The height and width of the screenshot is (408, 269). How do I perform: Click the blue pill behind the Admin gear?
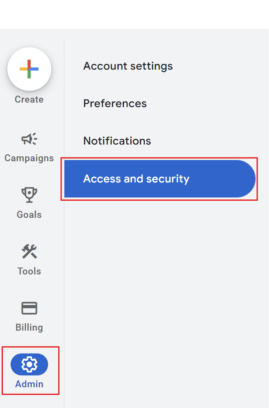click(x=41, y=364)
